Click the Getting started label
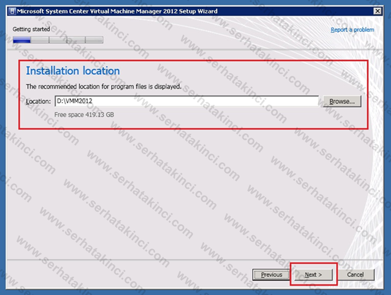 (31, 29)
